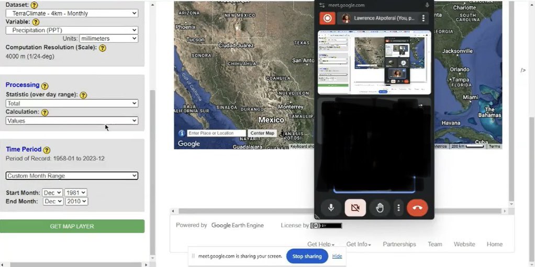Open the Start Month year 1981 dropdown
535x267 pixels.
tap(76, 193)
